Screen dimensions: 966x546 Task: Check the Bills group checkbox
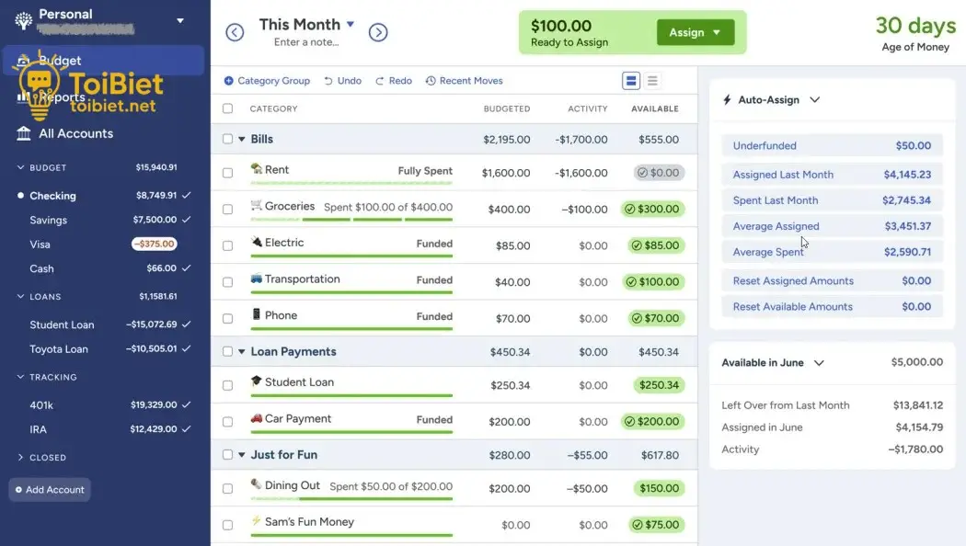228,139
